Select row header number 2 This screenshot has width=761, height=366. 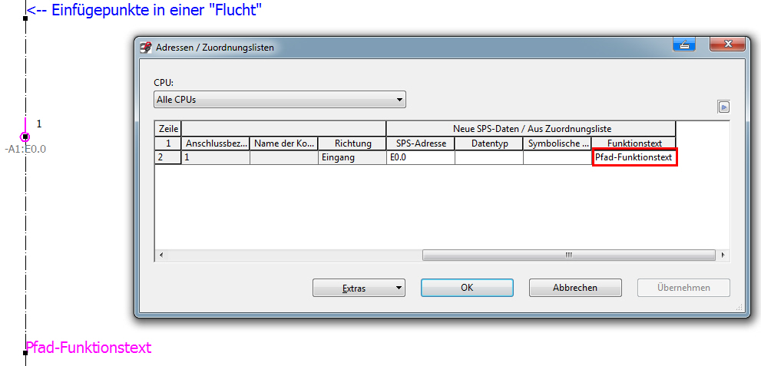168,157
